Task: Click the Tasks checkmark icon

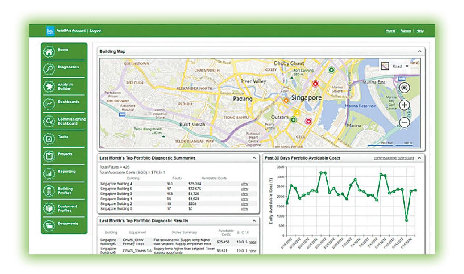Action: tap(49, 139)
